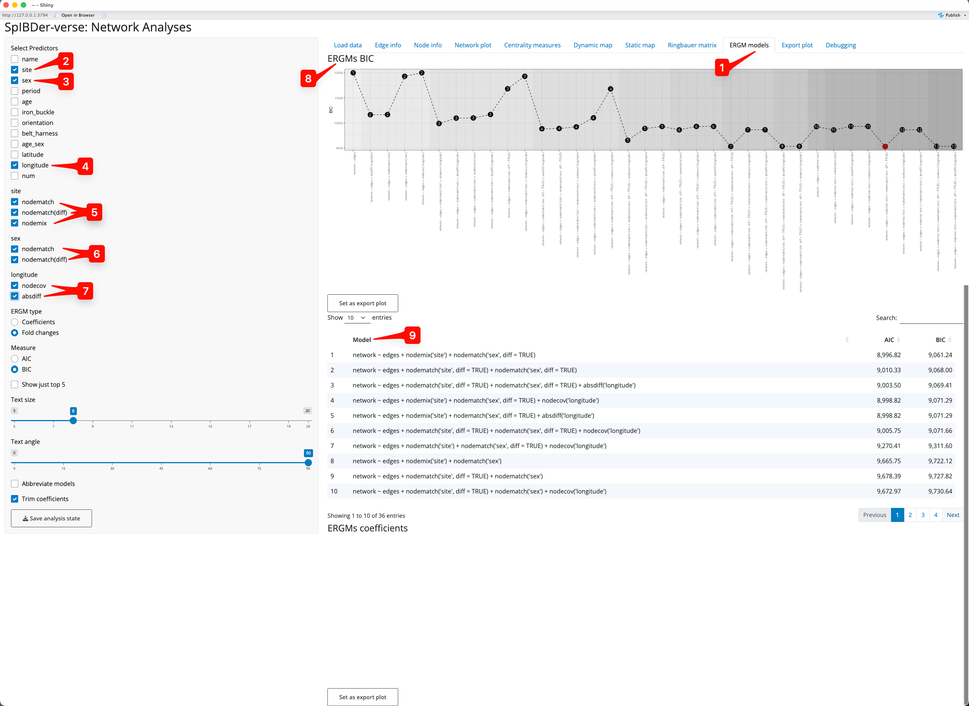Screen dimensions: 969x706
Task: Check the age_sex predictor
Action: pos(14,144)
